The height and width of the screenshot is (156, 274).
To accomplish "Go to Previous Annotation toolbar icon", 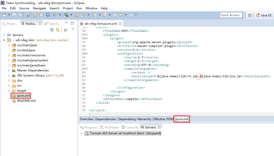I will (104, 15).
